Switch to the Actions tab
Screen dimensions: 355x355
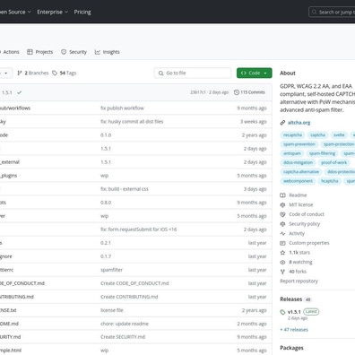click(11, 52)
